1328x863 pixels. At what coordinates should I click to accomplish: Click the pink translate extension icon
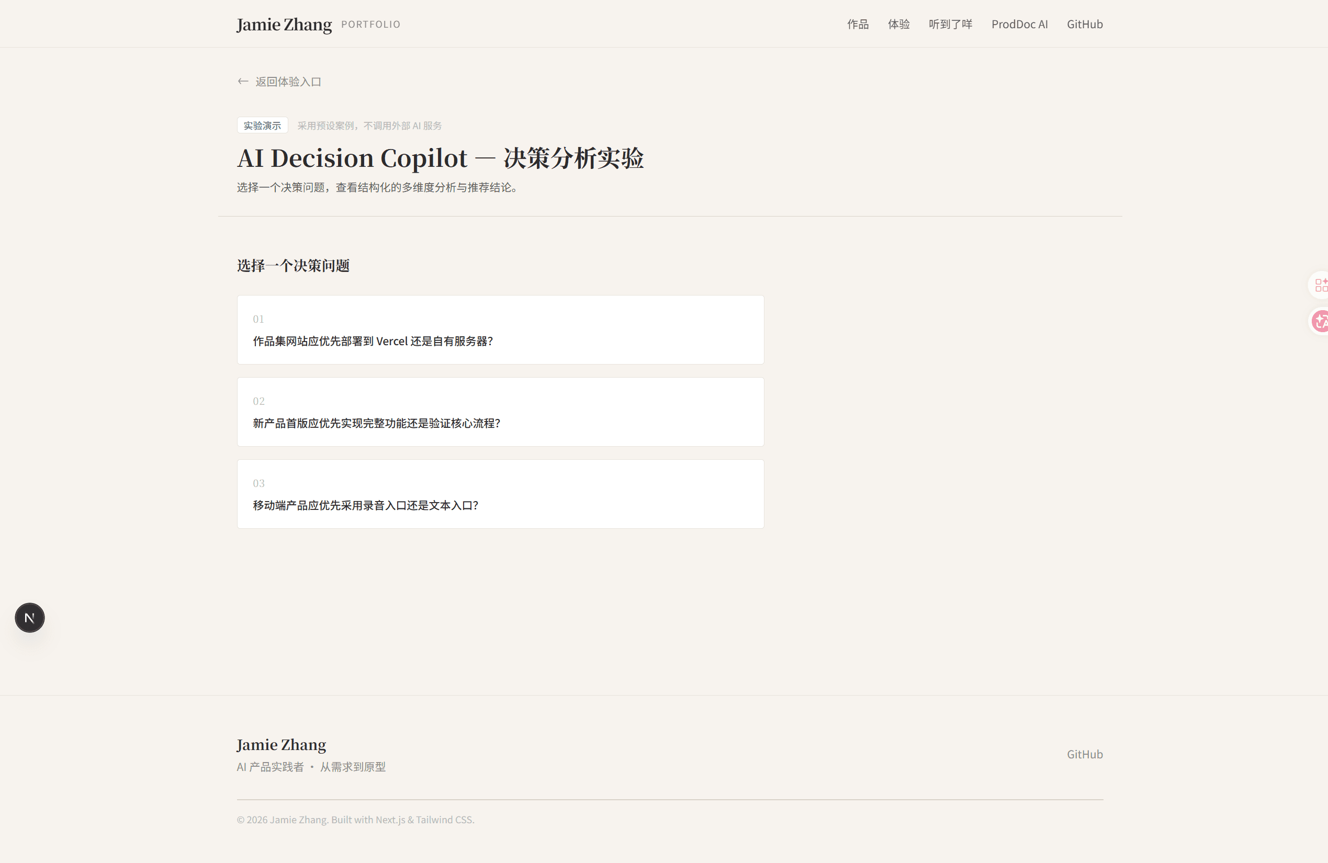click(x=1320, y=321)
